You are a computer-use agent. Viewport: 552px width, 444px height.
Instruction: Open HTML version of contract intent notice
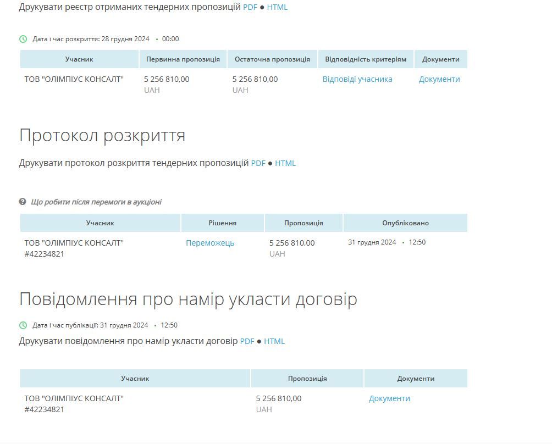pos(275,341)
